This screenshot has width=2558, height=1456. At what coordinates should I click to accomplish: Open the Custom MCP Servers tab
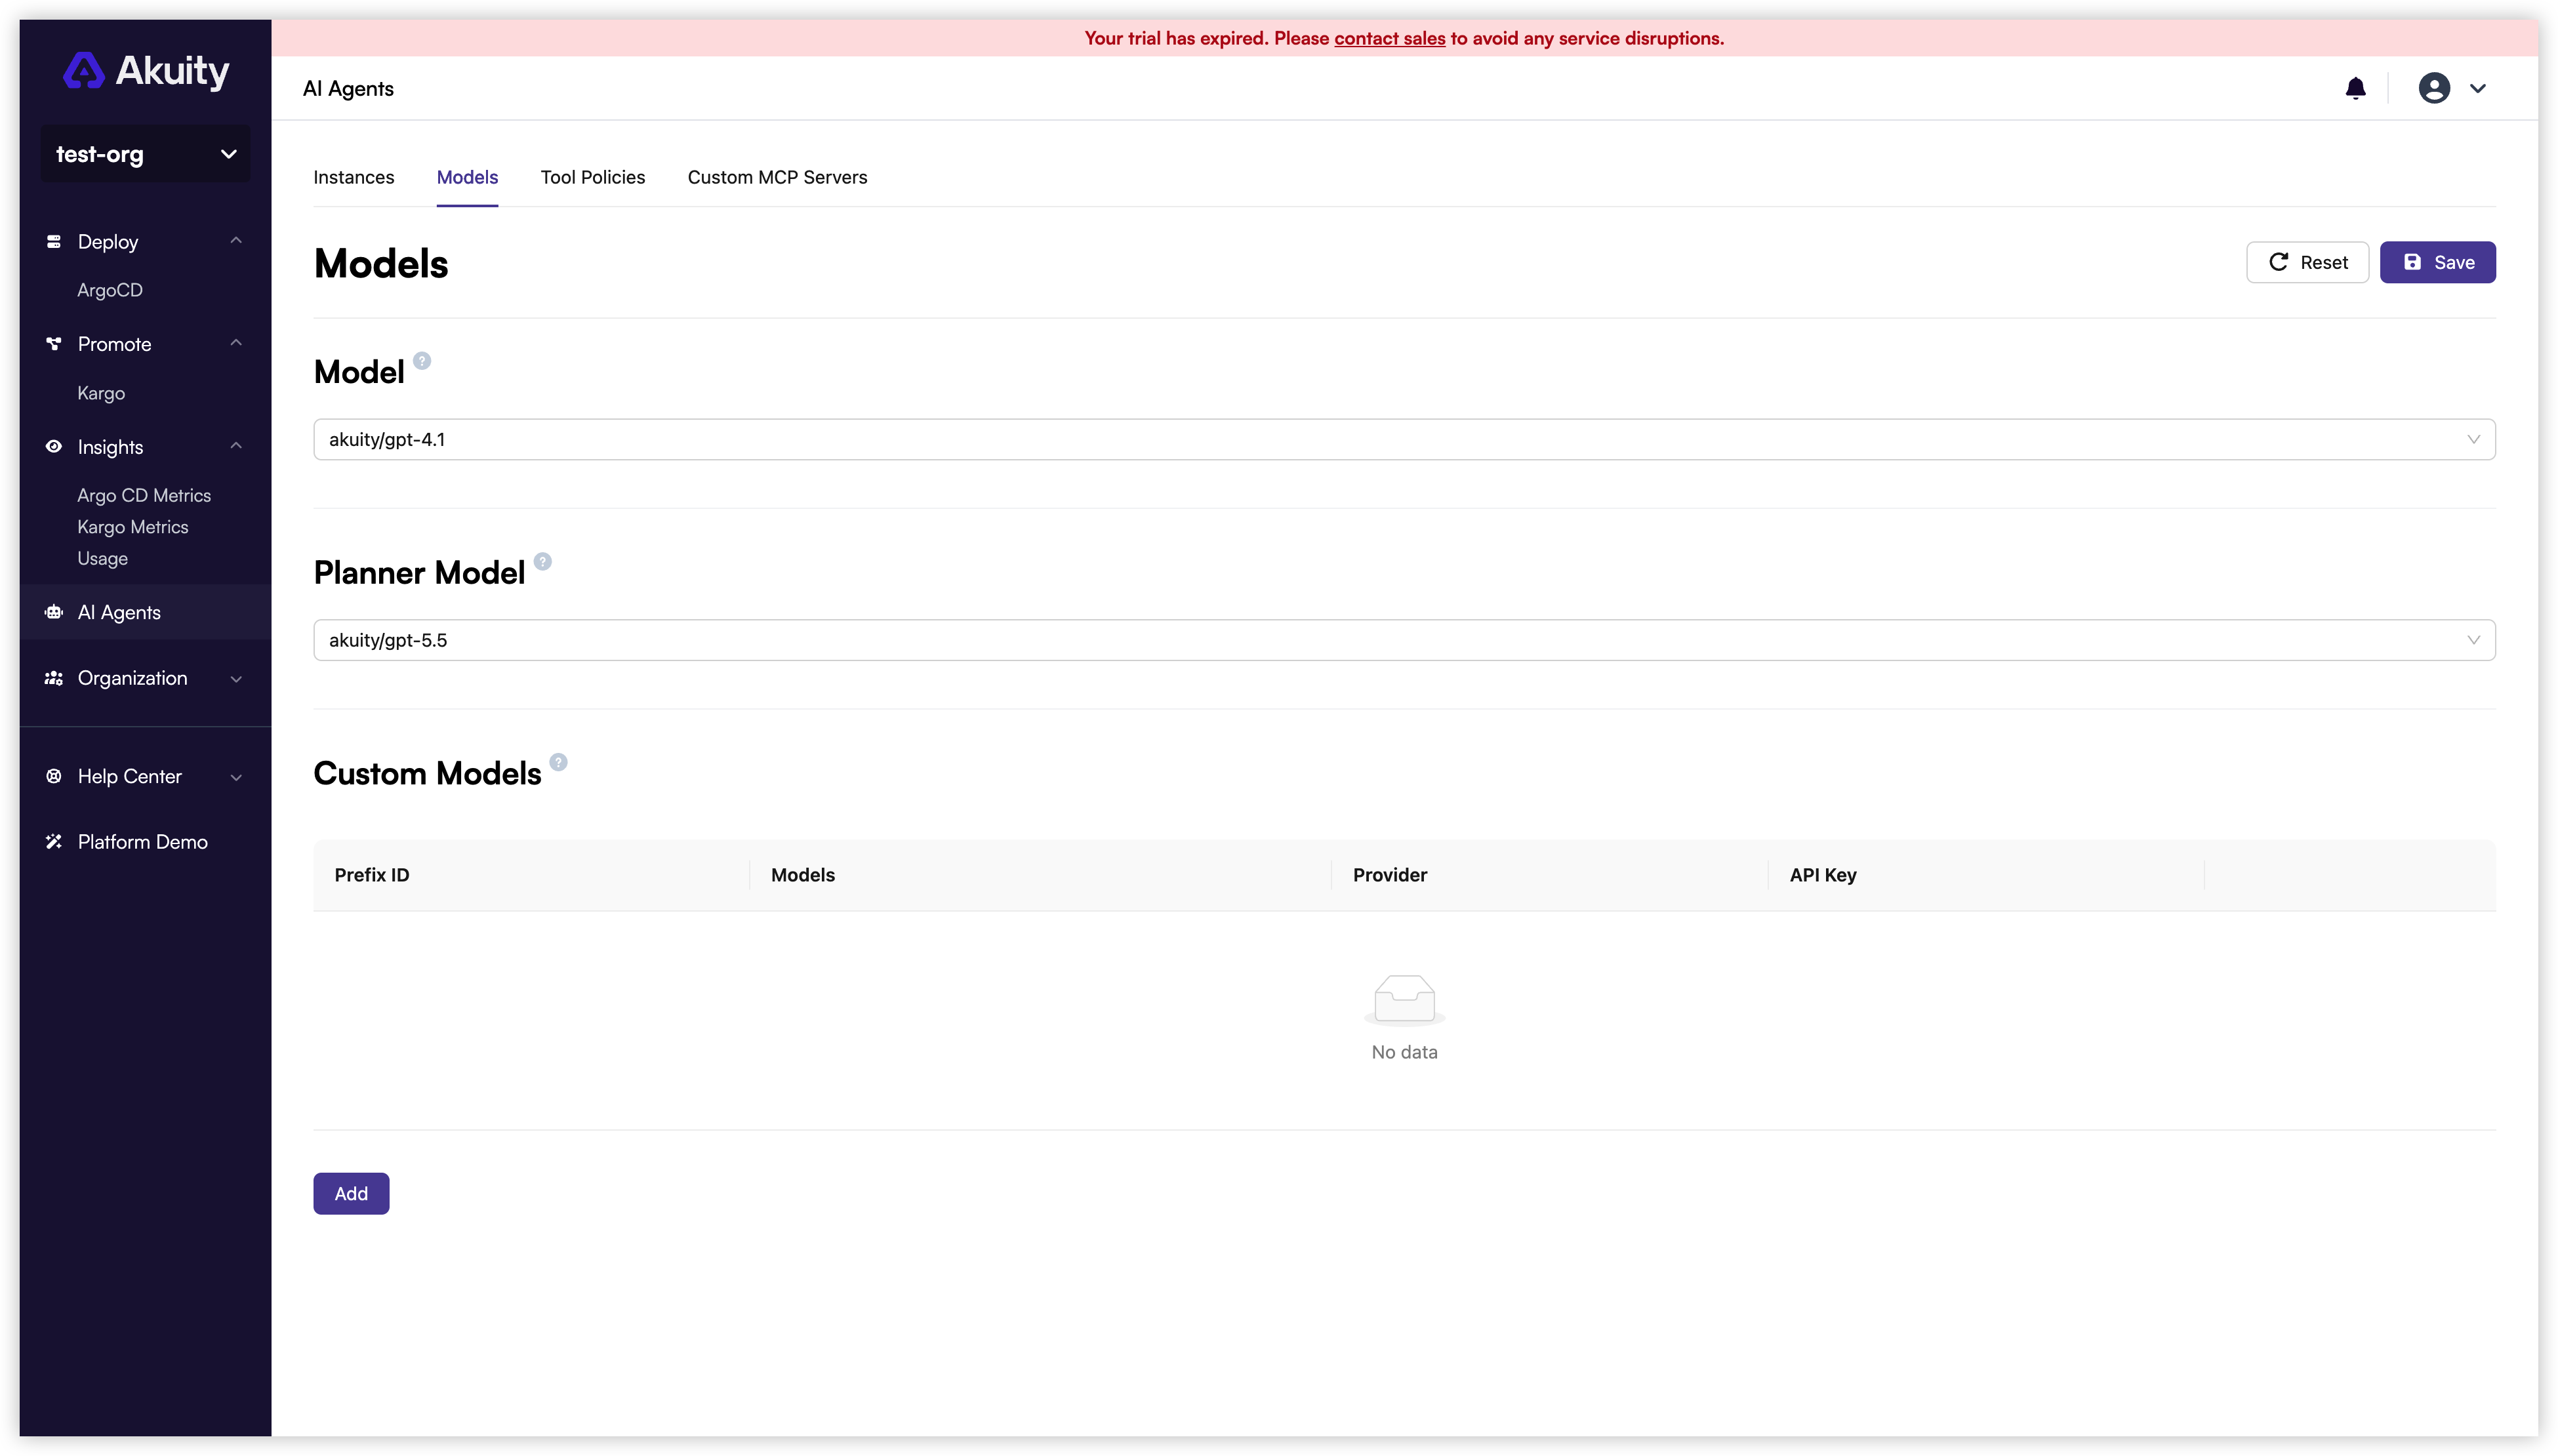777,177
